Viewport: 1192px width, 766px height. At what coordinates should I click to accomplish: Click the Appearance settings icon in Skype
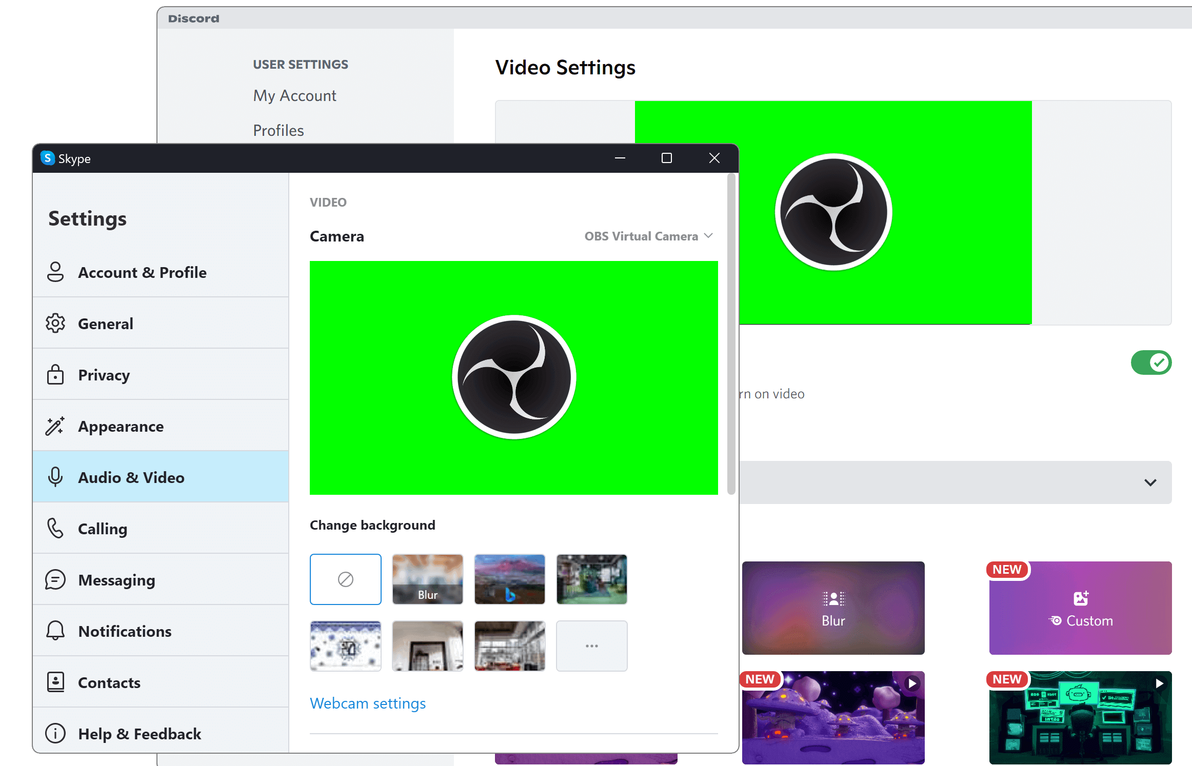click(x=55, y=426)
